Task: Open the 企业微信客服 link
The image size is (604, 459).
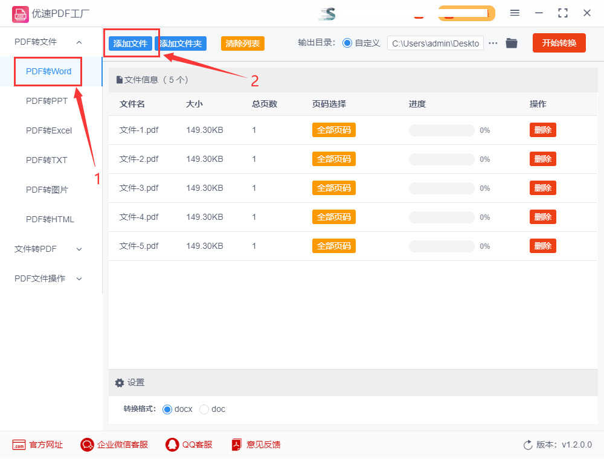Action: [123, 445]
